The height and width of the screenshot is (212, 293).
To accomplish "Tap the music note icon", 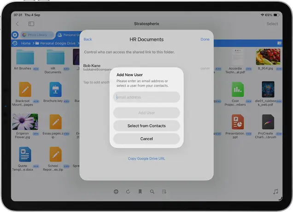I will click(275, 191).
